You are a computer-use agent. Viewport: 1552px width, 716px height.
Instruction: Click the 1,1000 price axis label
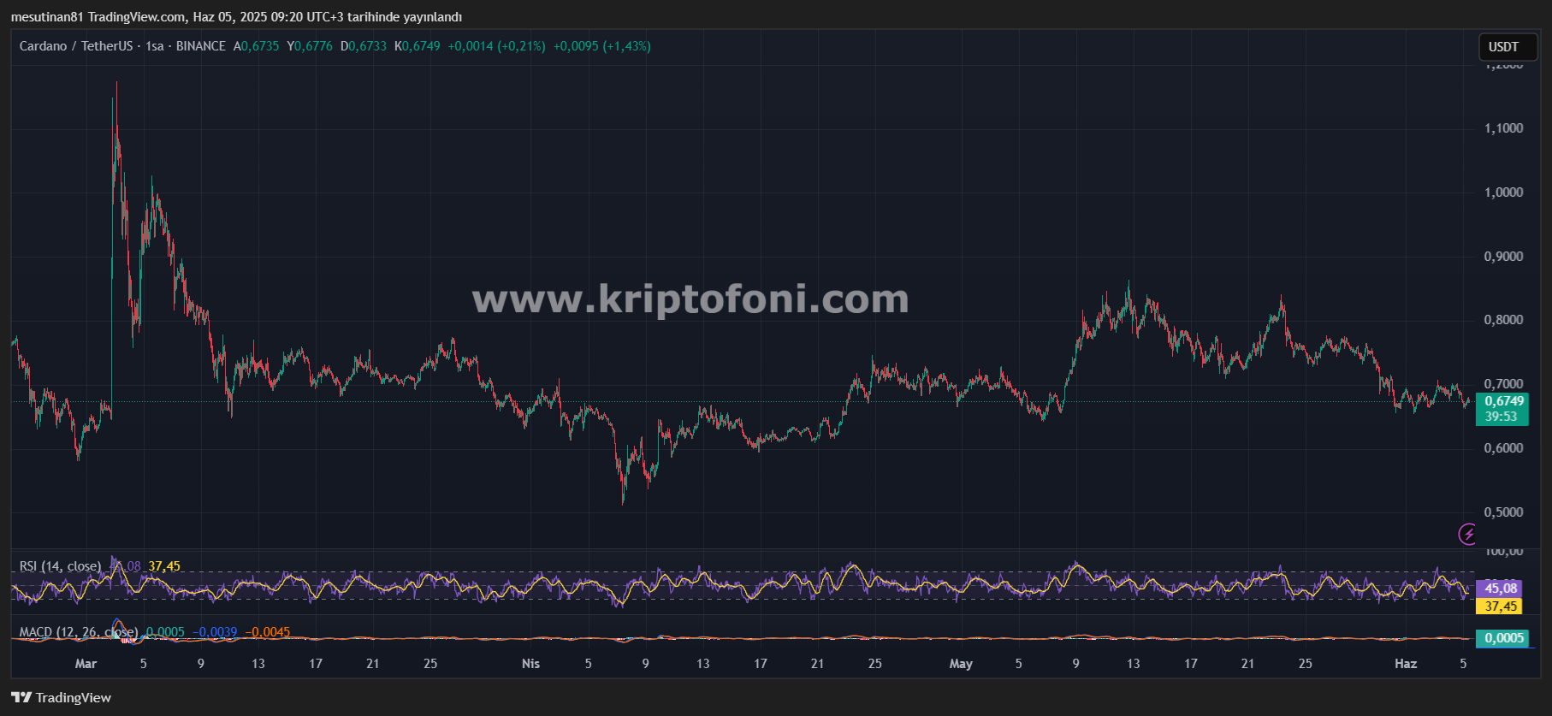1503,128
